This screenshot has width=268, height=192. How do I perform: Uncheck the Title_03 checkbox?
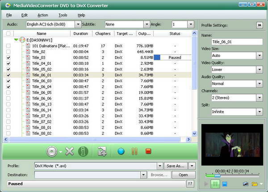(8, 58)
